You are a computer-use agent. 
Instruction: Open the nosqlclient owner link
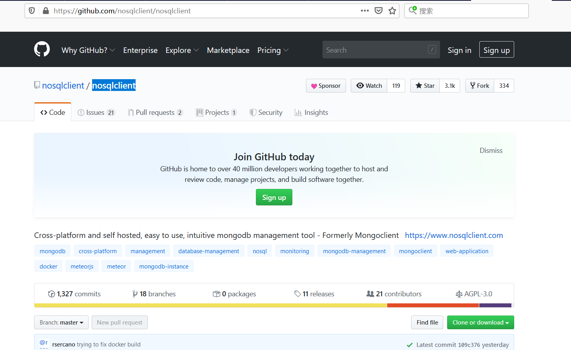pos(63,85)
